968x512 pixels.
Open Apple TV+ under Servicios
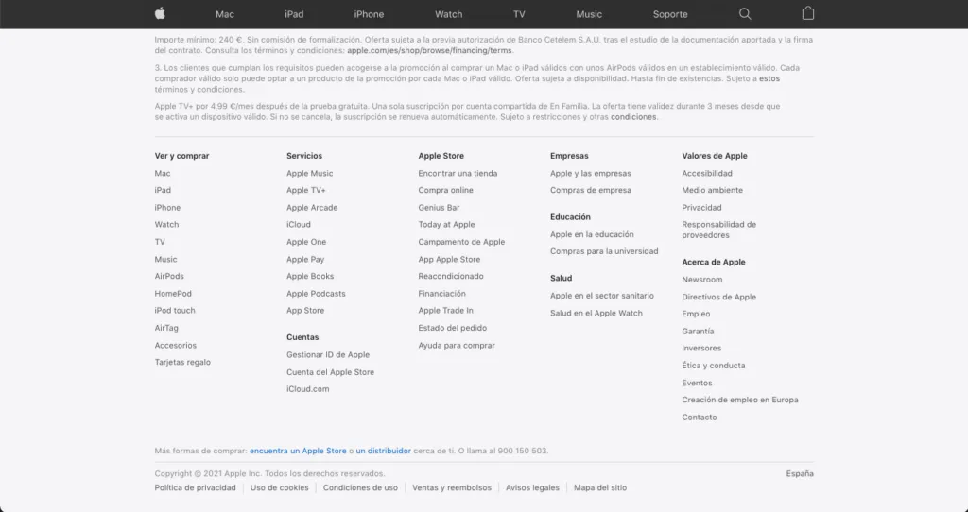[x=305, y=190]
